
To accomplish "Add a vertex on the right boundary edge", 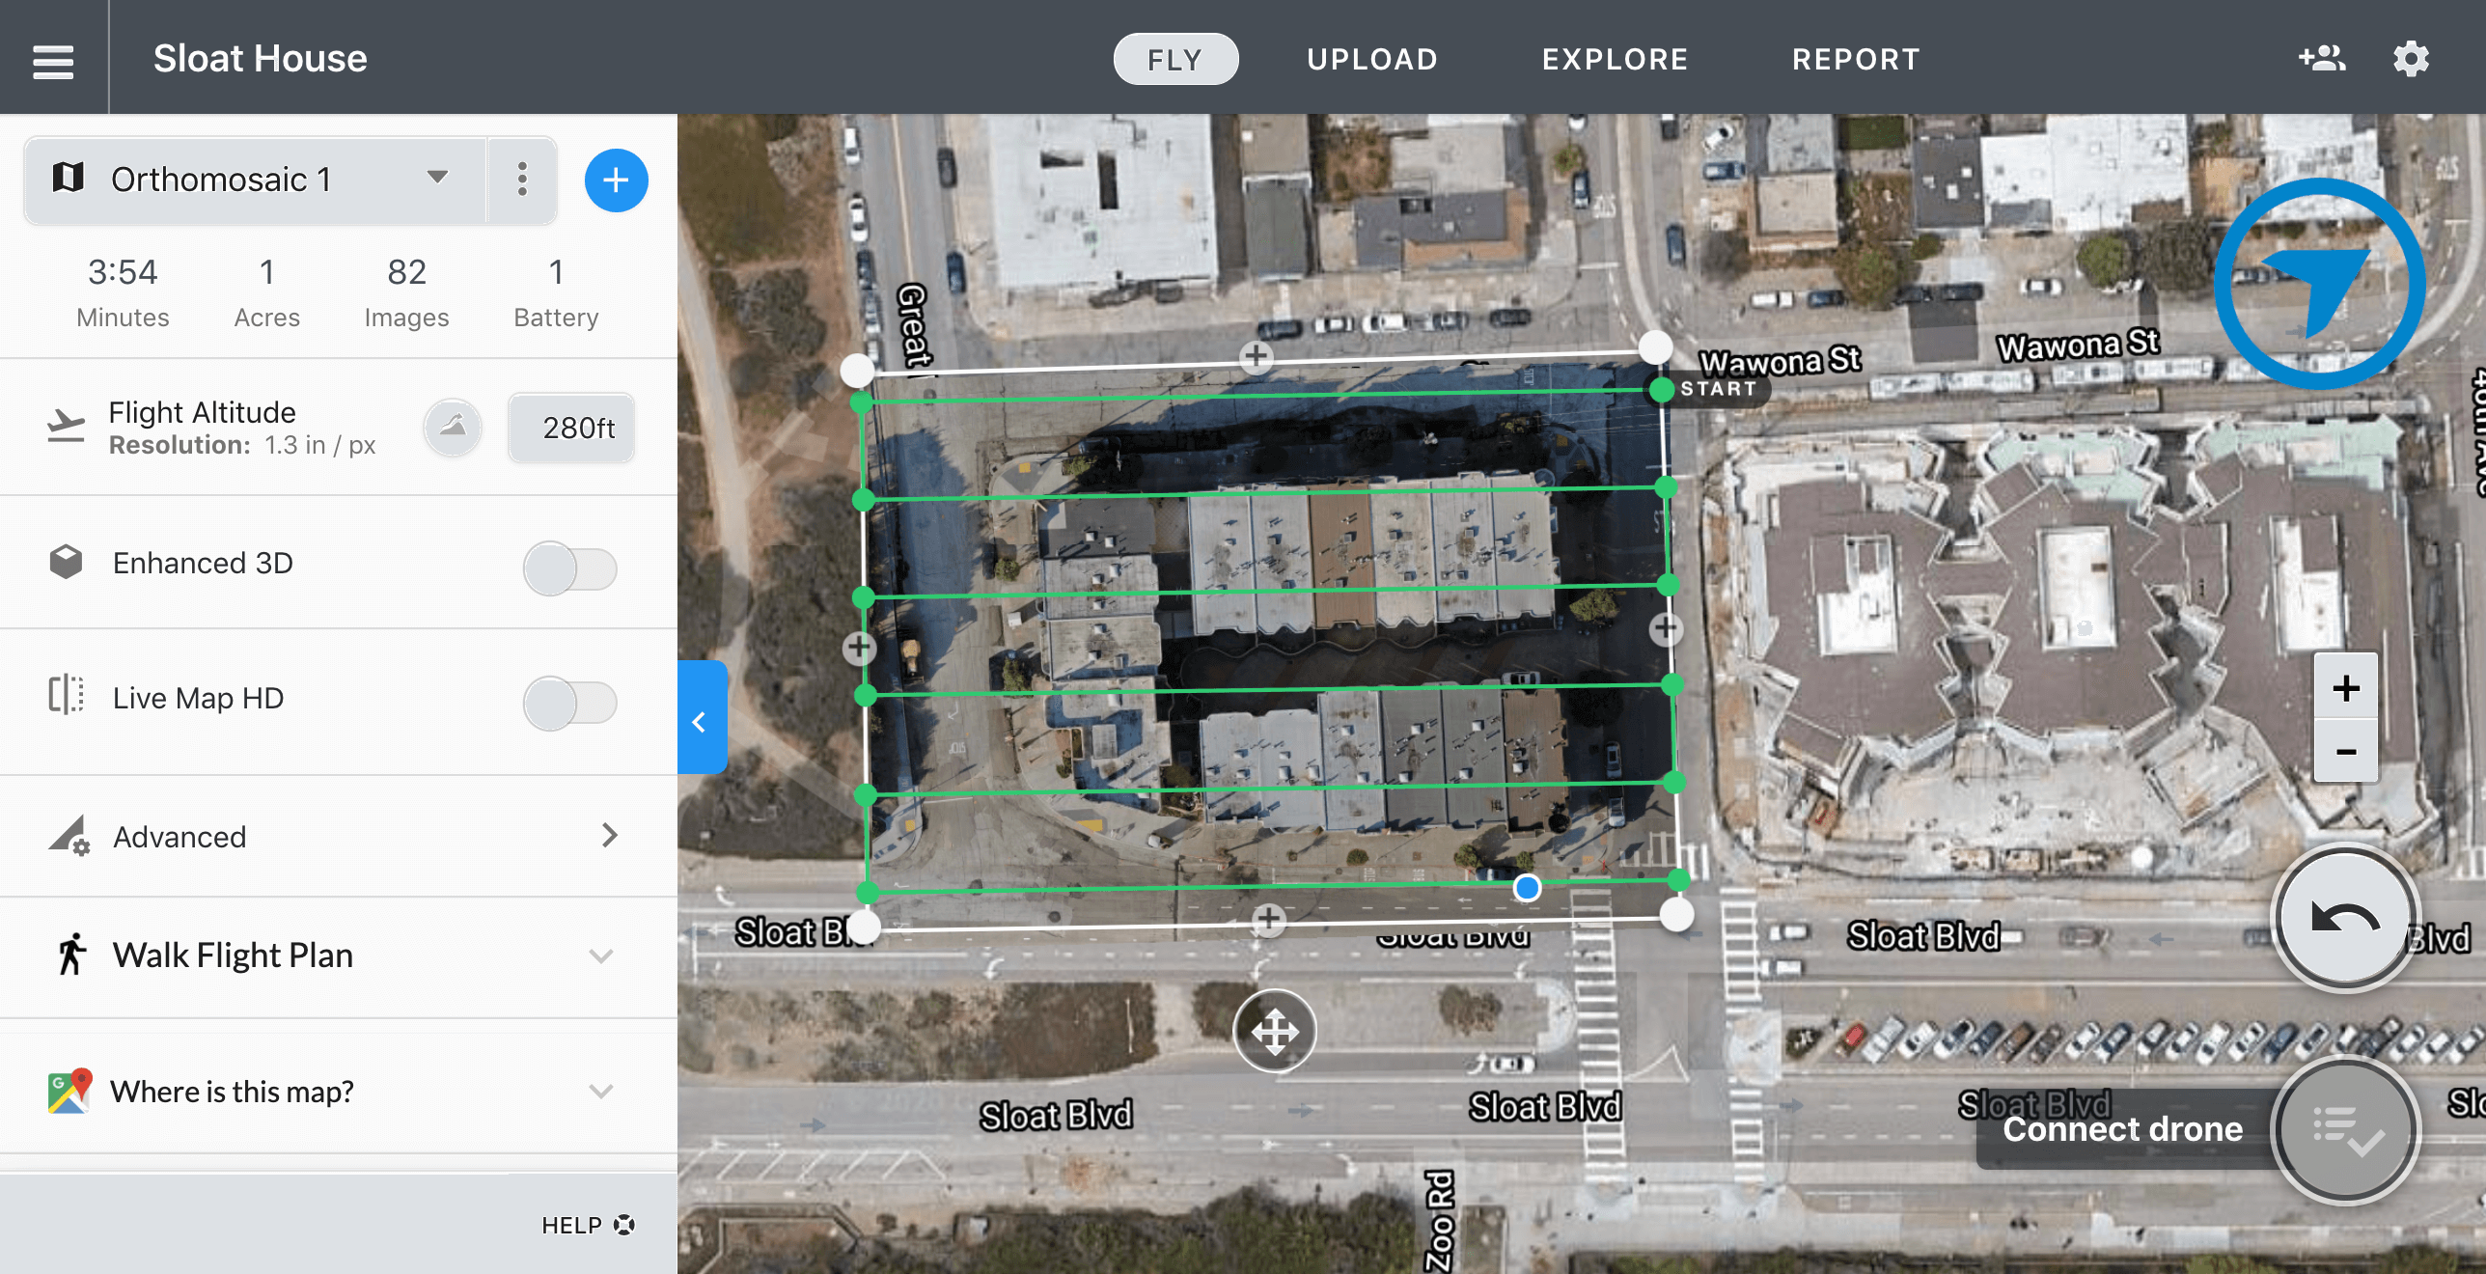I will (x=1666, y=629).
